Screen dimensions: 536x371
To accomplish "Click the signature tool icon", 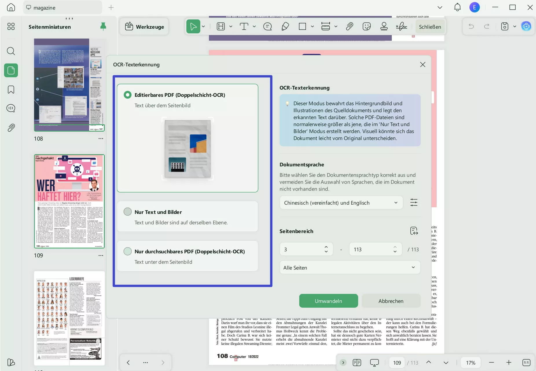I will [401, 27].
